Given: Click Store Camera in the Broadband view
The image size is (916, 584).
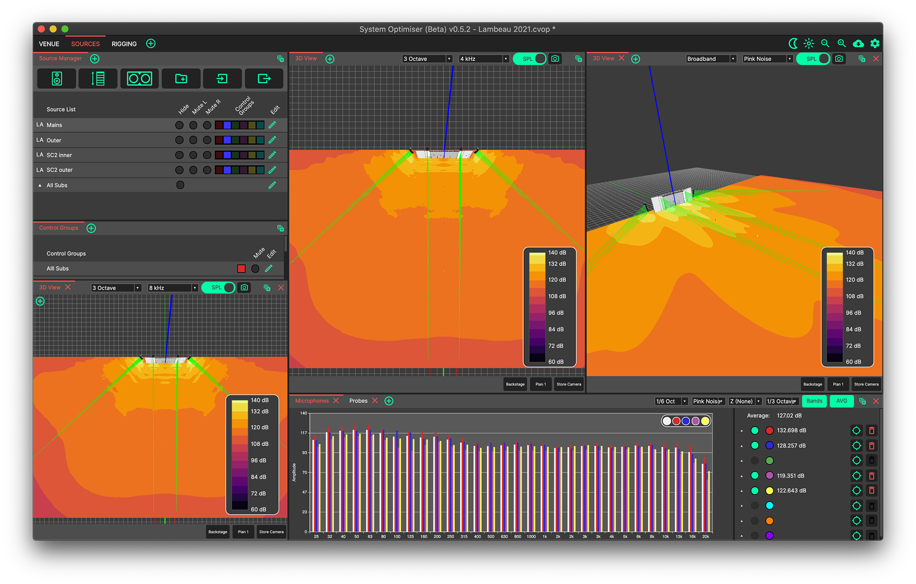Looking at the screenshot, I should point(866,384).
